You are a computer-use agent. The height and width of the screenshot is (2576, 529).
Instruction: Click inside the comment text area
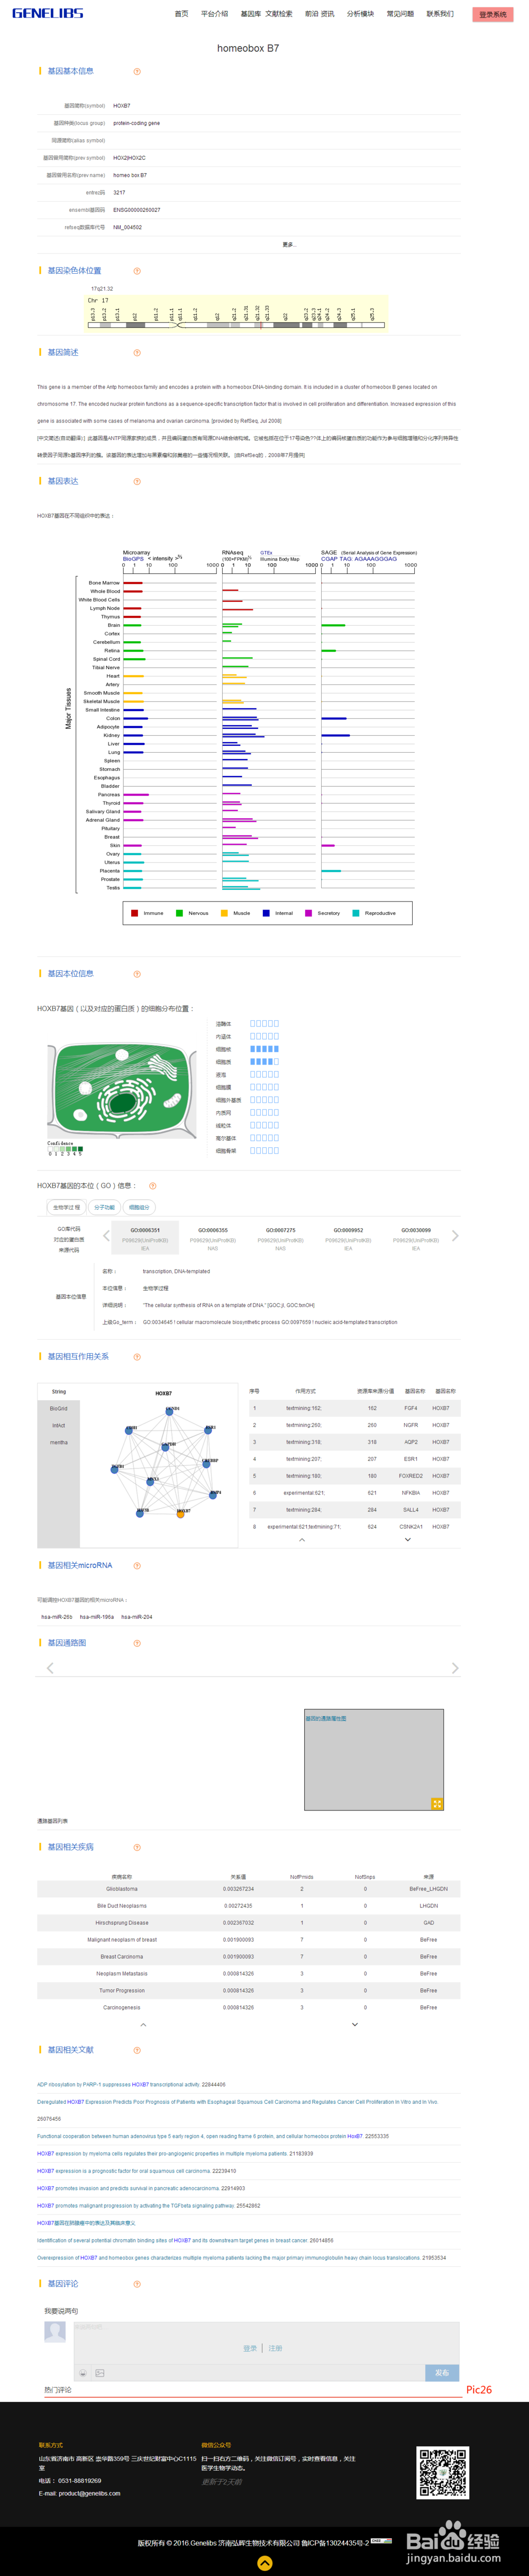pyautogui.click(x=266, y=2343)
